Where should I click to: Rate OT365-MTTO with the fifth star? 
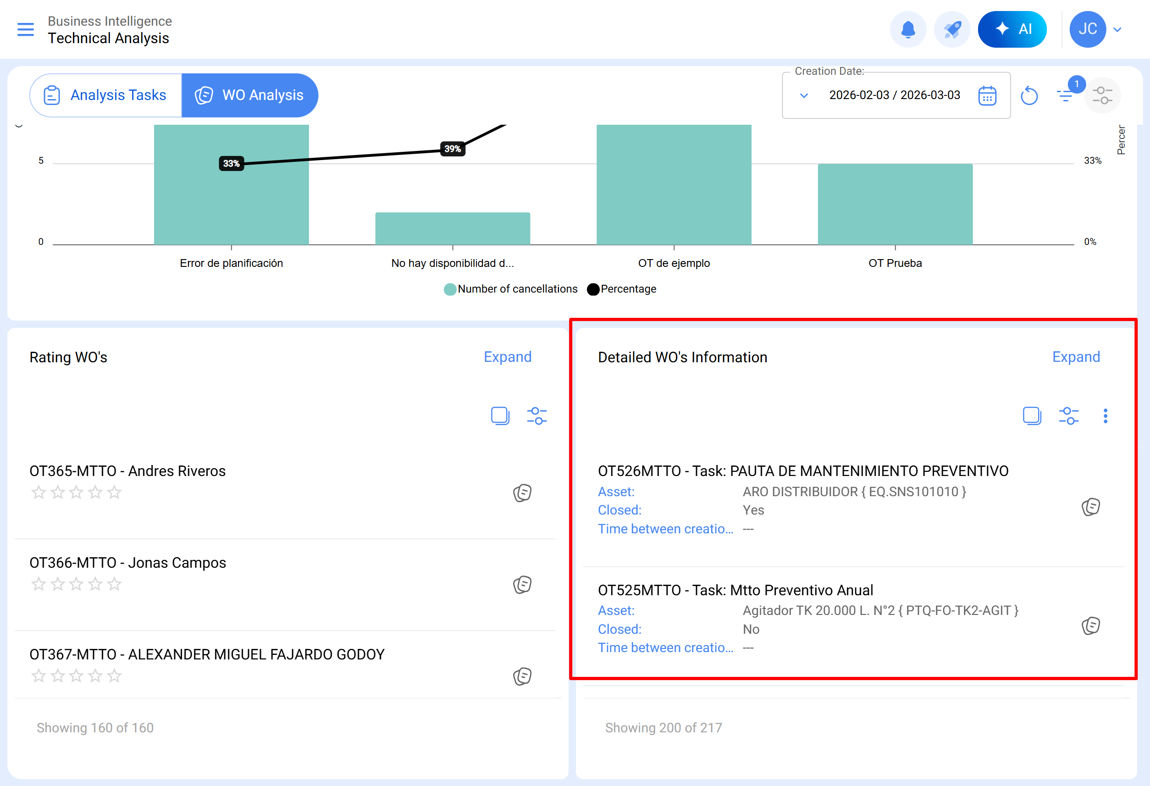(114, 492)
